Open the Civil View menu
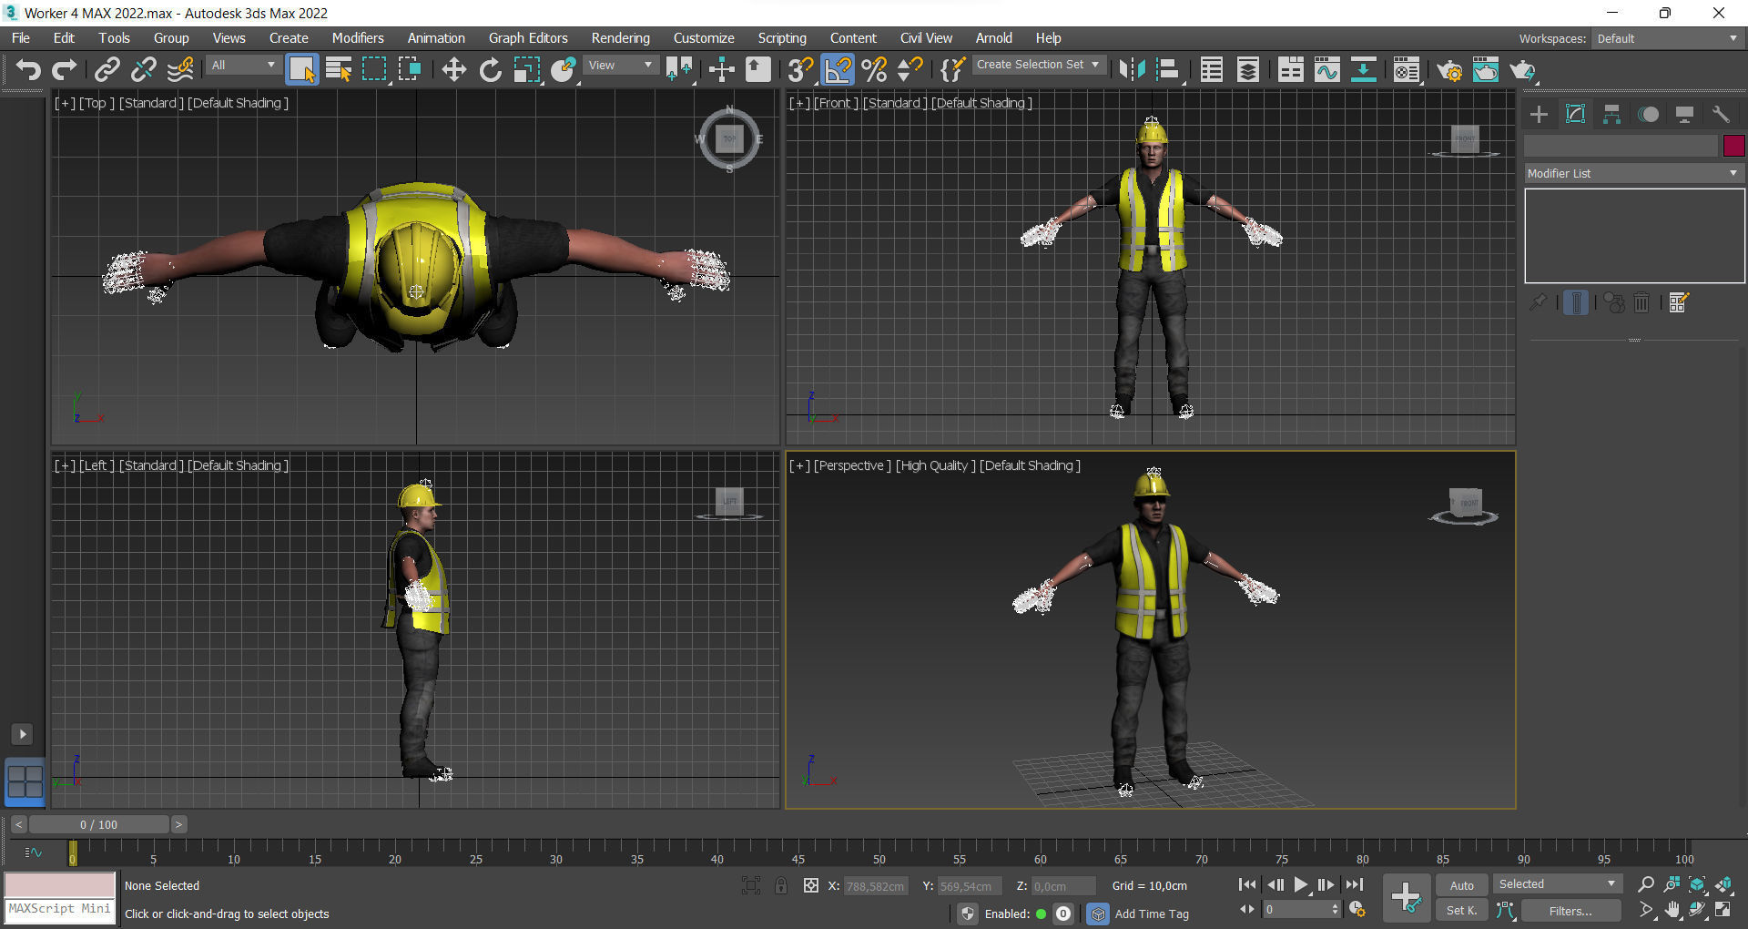The image size is (1748, 929). pyautogui.click(x=926, y=38)
